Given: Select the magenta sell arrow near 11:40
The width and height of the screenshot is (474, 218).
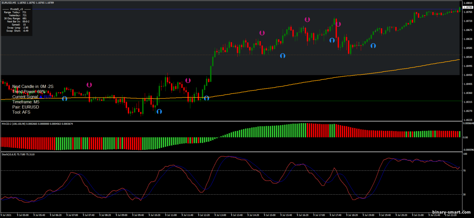Looking at the screenshot, I should tap(188, 80).
